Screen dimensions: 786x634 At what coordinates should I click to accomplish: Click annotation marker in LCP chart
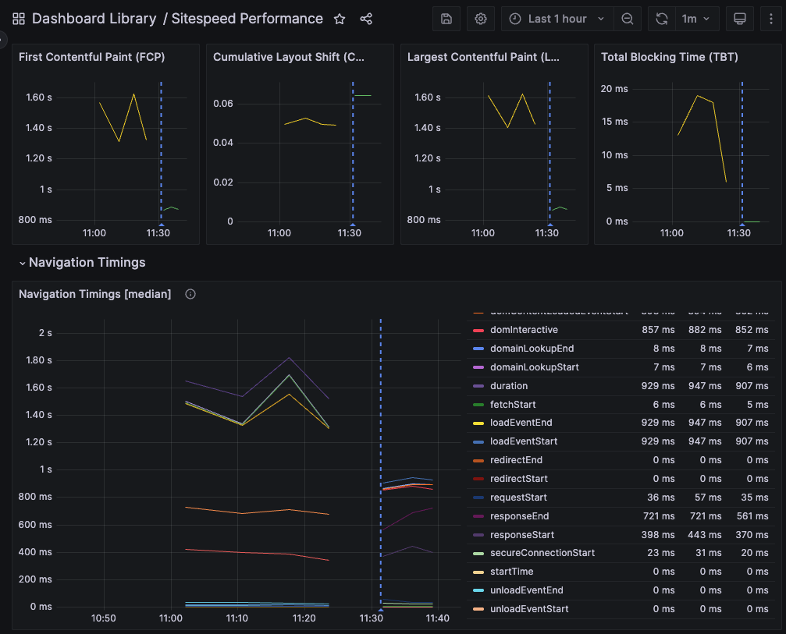pos(550,225)
